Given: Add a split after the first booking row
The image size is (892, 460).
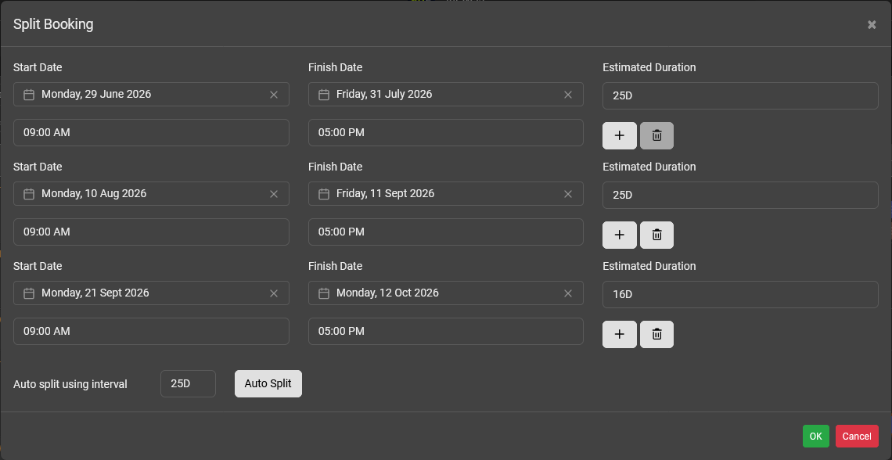Looking at the screenshot, I should click(619, 135).
